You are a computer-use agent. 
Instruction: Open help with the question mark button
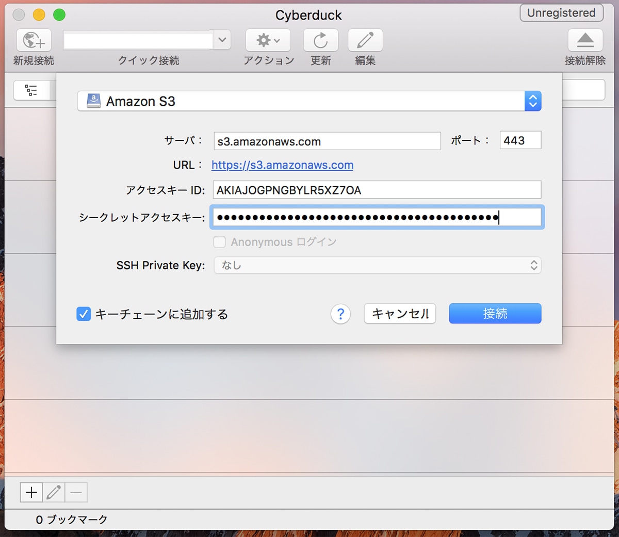click(x=340, y=314)
